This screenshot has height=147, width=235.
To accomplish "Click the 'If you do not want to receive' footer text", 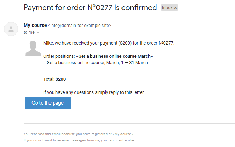I will tap(68, 140).
